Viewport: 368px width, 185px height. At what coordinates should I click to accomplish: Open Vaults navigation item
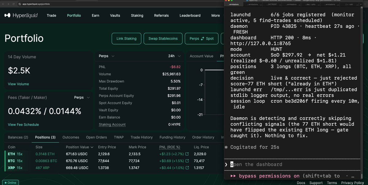coord(115,15)
